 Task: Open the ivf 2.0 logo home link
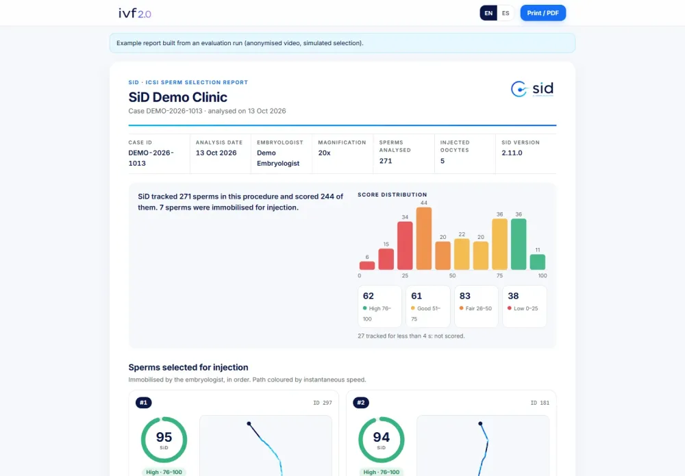pyautogui.click(x=134, y=13)
